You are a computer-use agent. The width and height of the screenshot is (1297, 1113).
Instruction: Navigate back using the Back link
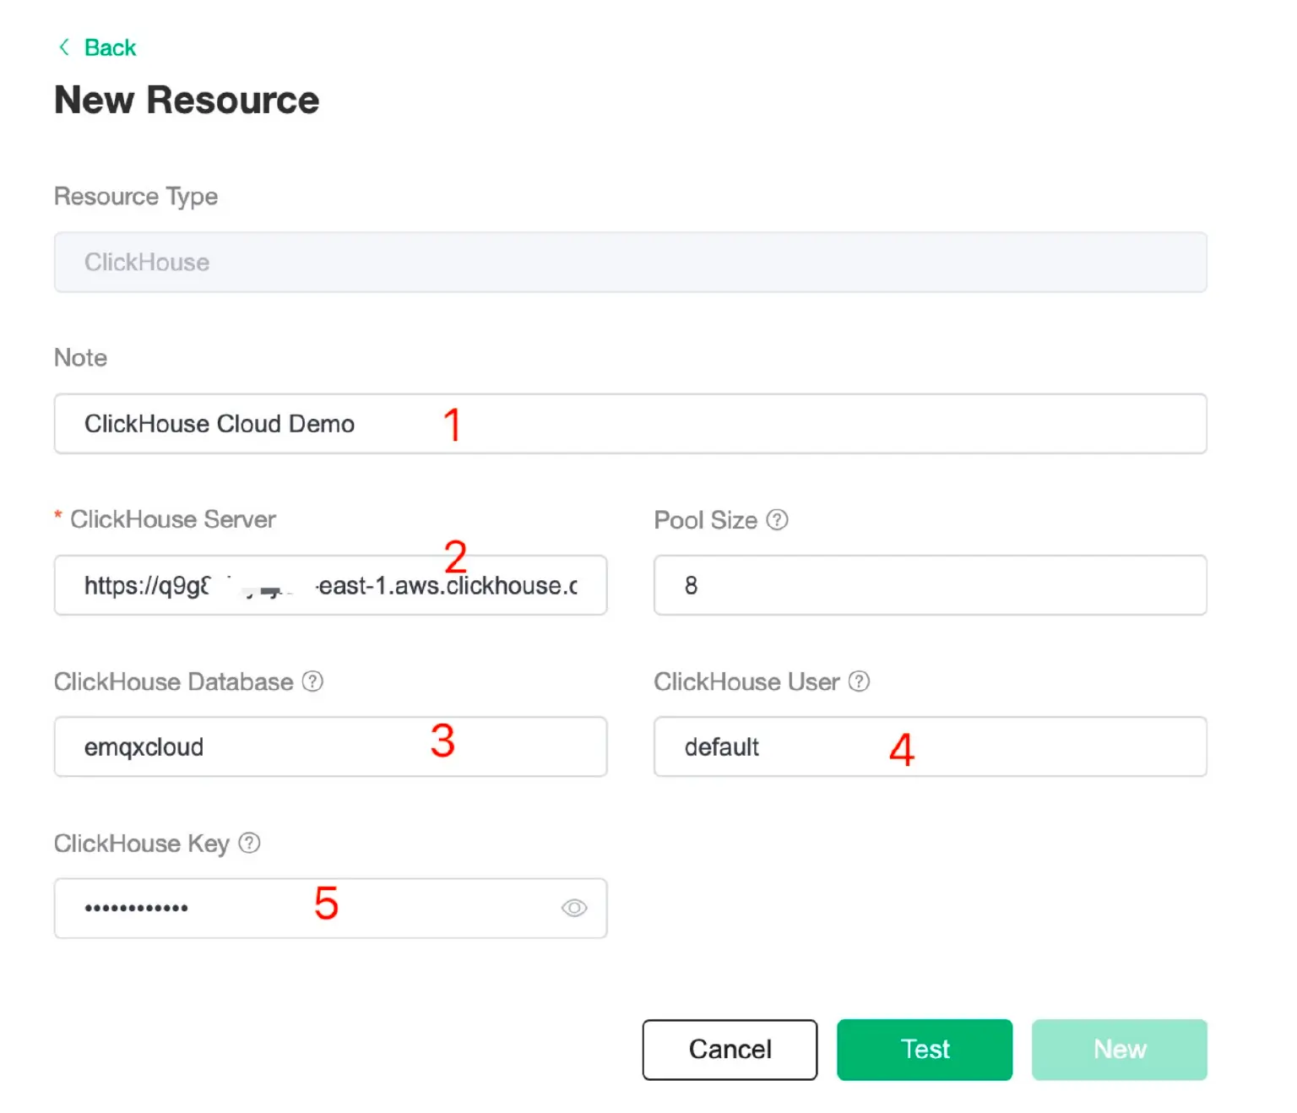(108, 47)
